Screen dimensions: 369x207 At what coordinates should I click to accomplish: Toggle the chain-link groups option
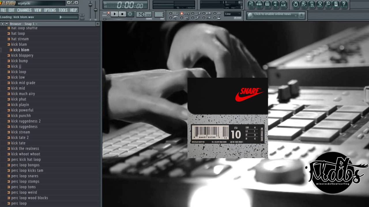217,13
